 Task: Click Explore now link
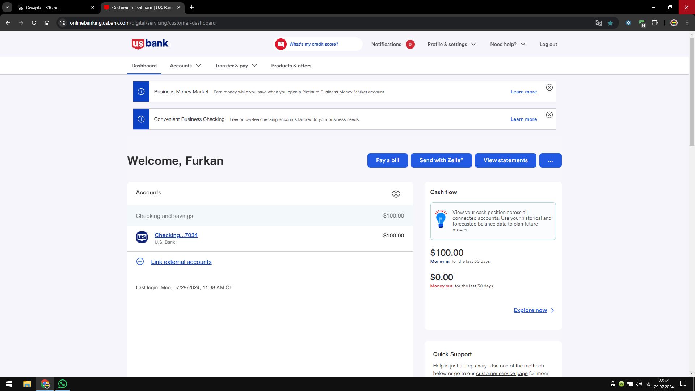[x=530, y=310]
